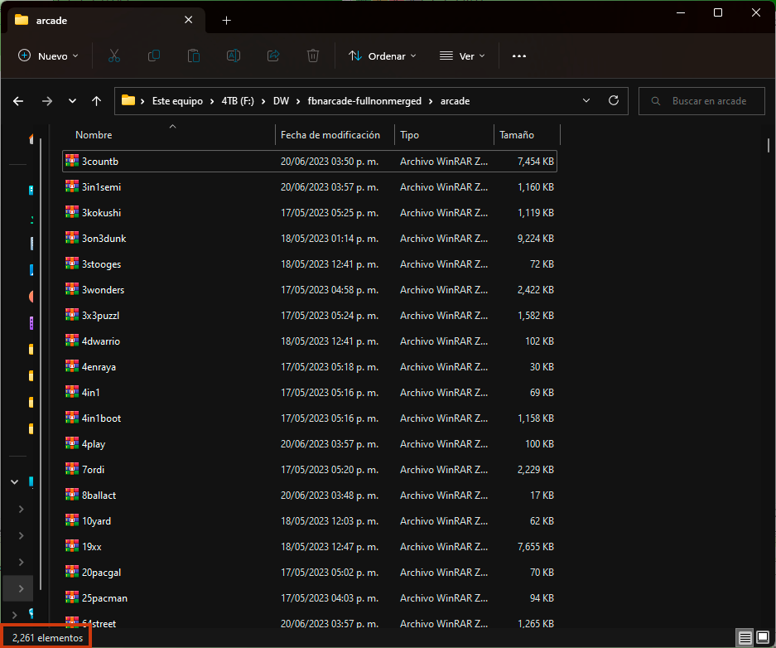Sort by Tipo column header
Screen dimensions: 776x648
(409, 134)
